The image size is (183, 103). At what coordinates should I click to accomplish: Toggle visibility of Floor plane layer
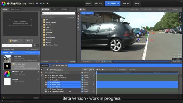click(x=46, y=80)
